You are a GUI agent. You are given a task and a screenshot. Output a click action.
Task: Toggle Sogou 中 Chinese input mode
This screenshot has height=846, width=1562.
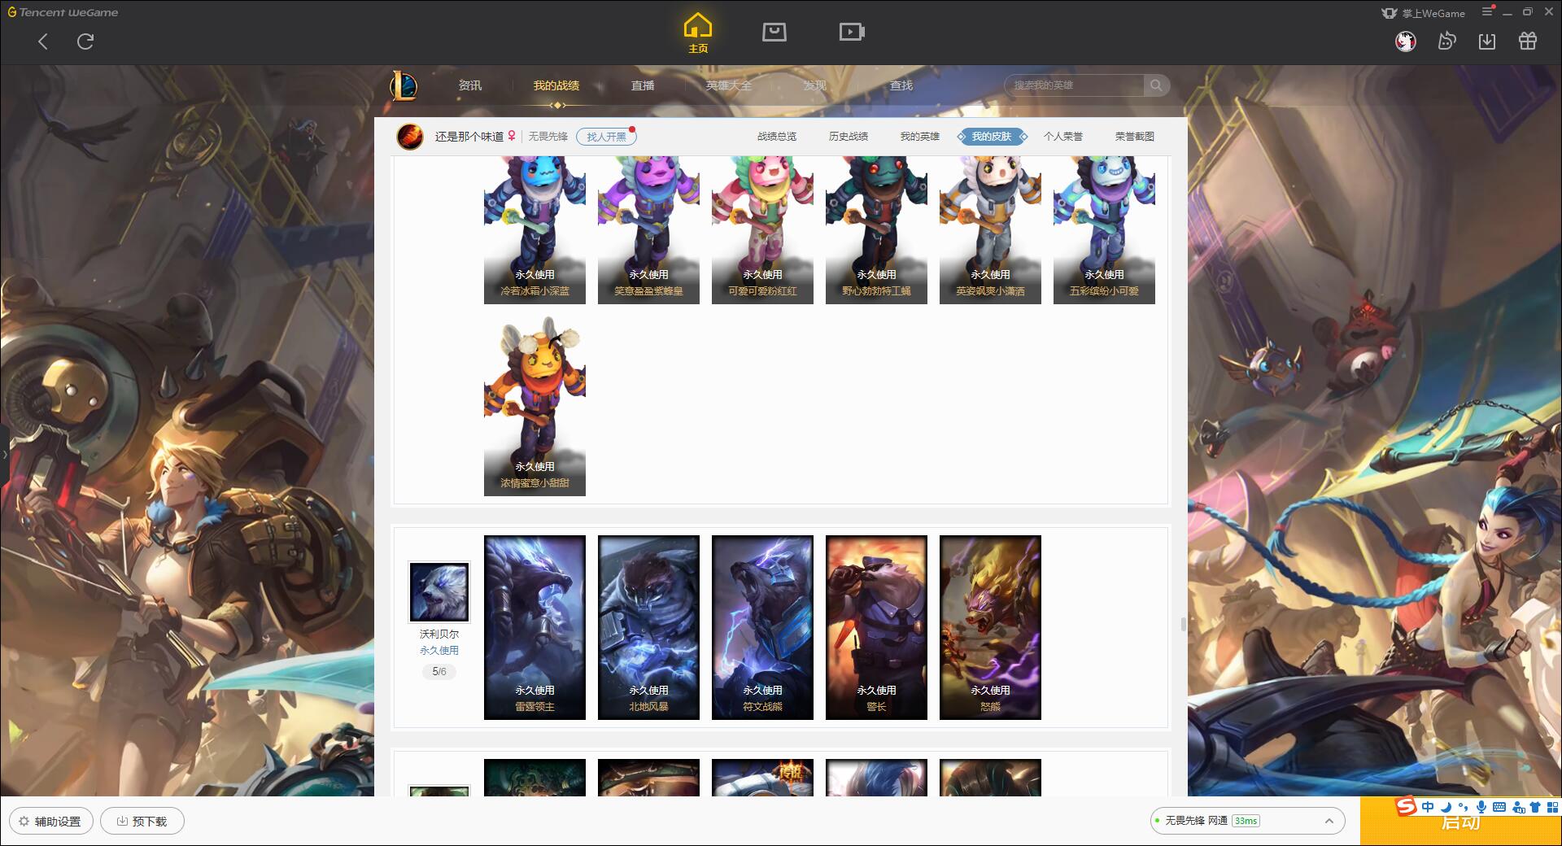coord(1428,807)
